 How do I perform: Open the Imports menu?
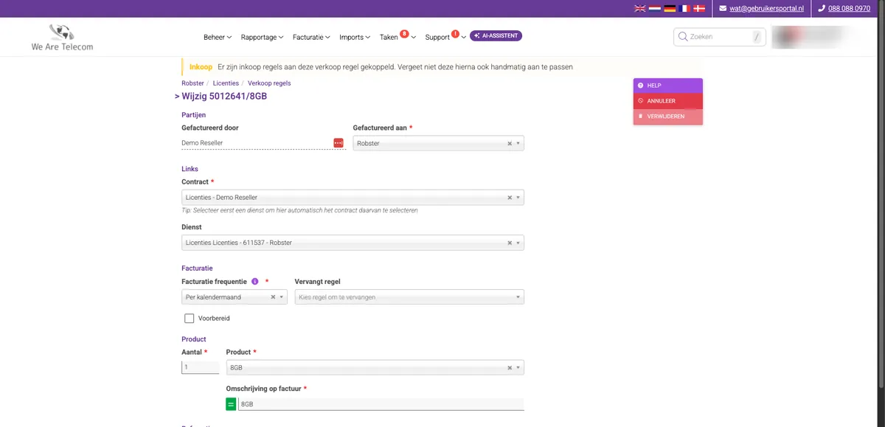pos(355,37)
